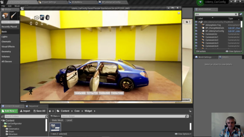The width and height of the screenshot is (244, 137).
Task: Click the asset view scrollbar
Action: point(191,126)
